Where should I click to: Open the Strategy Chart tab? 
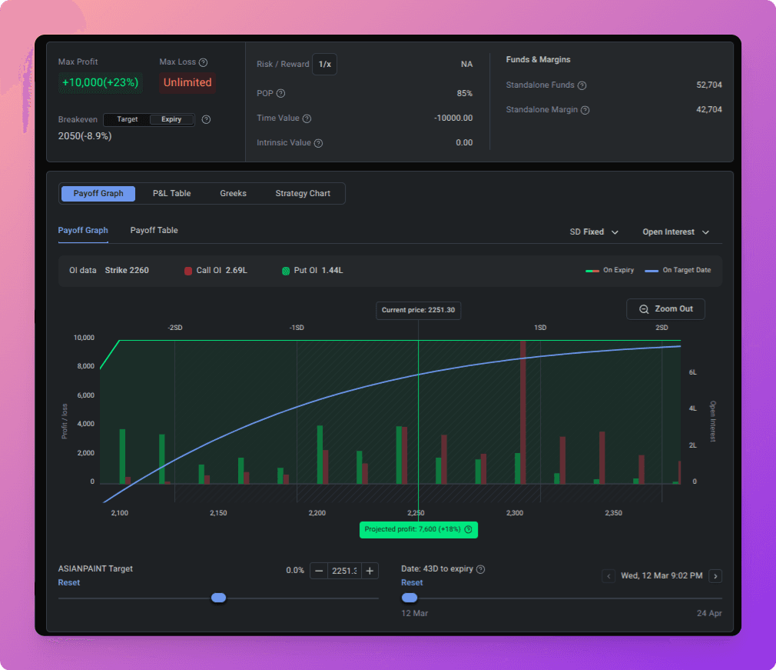303,194
